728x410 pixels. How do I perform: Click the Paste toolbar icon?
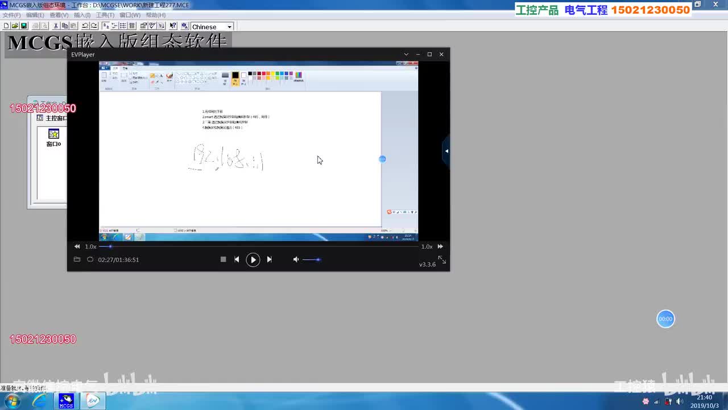[x=73, y=26]
